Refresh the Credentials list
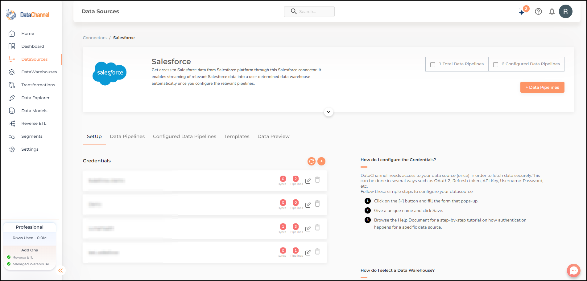The image size is (587, 281). point(312,161)
